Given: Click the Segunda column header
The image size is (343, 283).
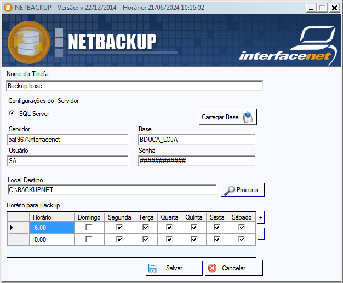Looking at the screenshot, I should click(119, 217).
